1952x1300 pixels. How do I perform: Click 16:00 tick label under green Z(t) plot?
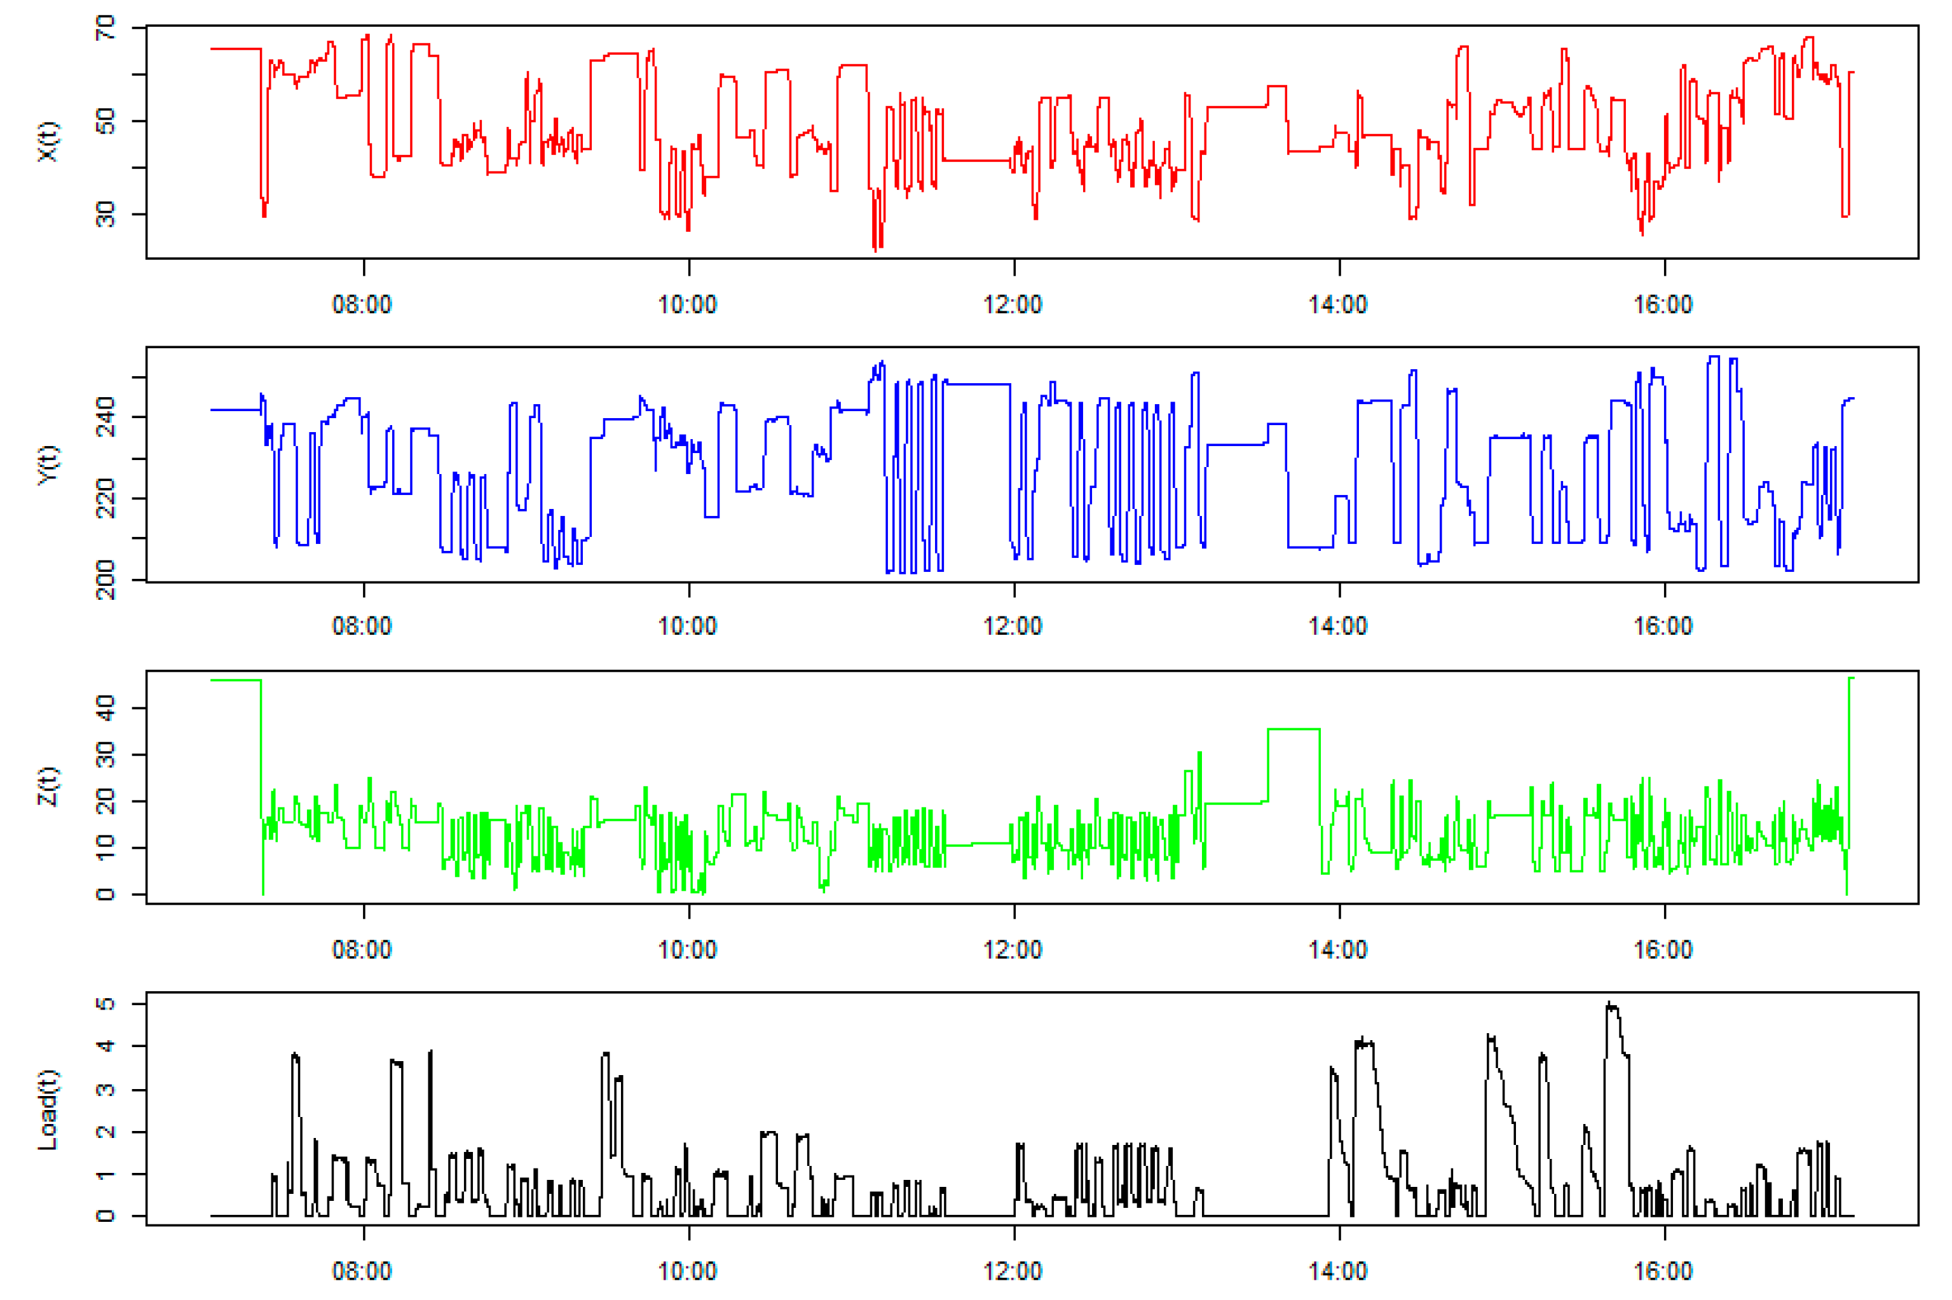1663,949
